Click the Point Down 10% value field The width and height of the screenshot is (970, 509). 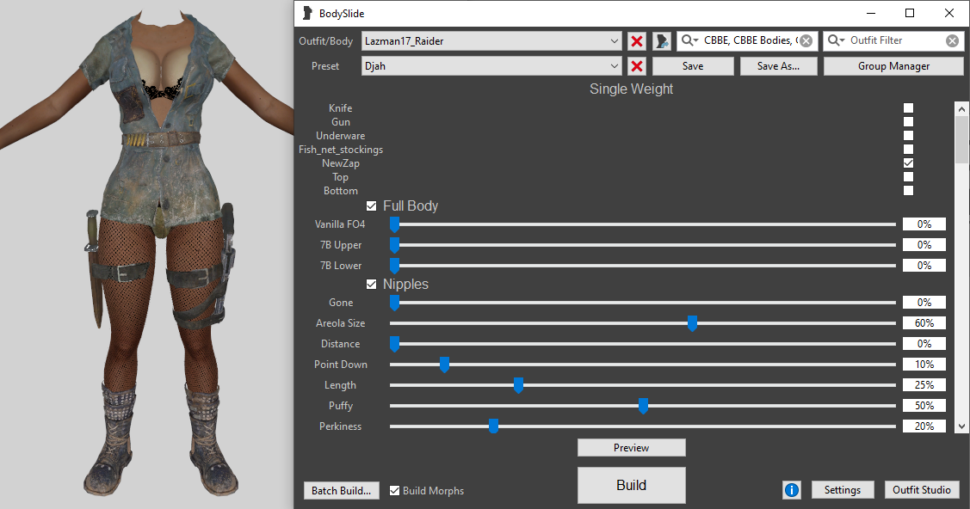point(924,365)
